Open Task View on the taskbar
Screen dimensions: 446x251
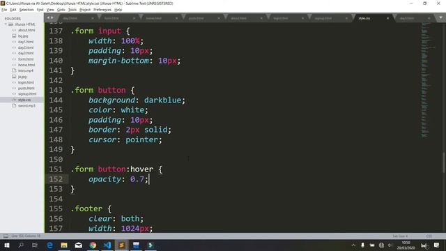[35, 245]
